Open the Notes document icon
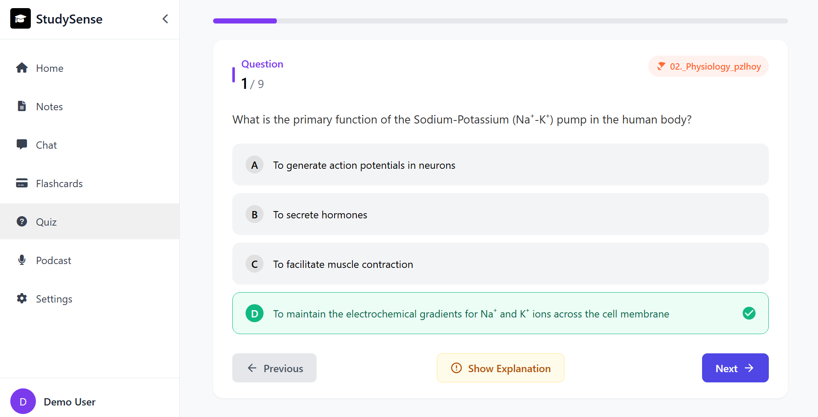818x417 pixels. tap(22, 106)
